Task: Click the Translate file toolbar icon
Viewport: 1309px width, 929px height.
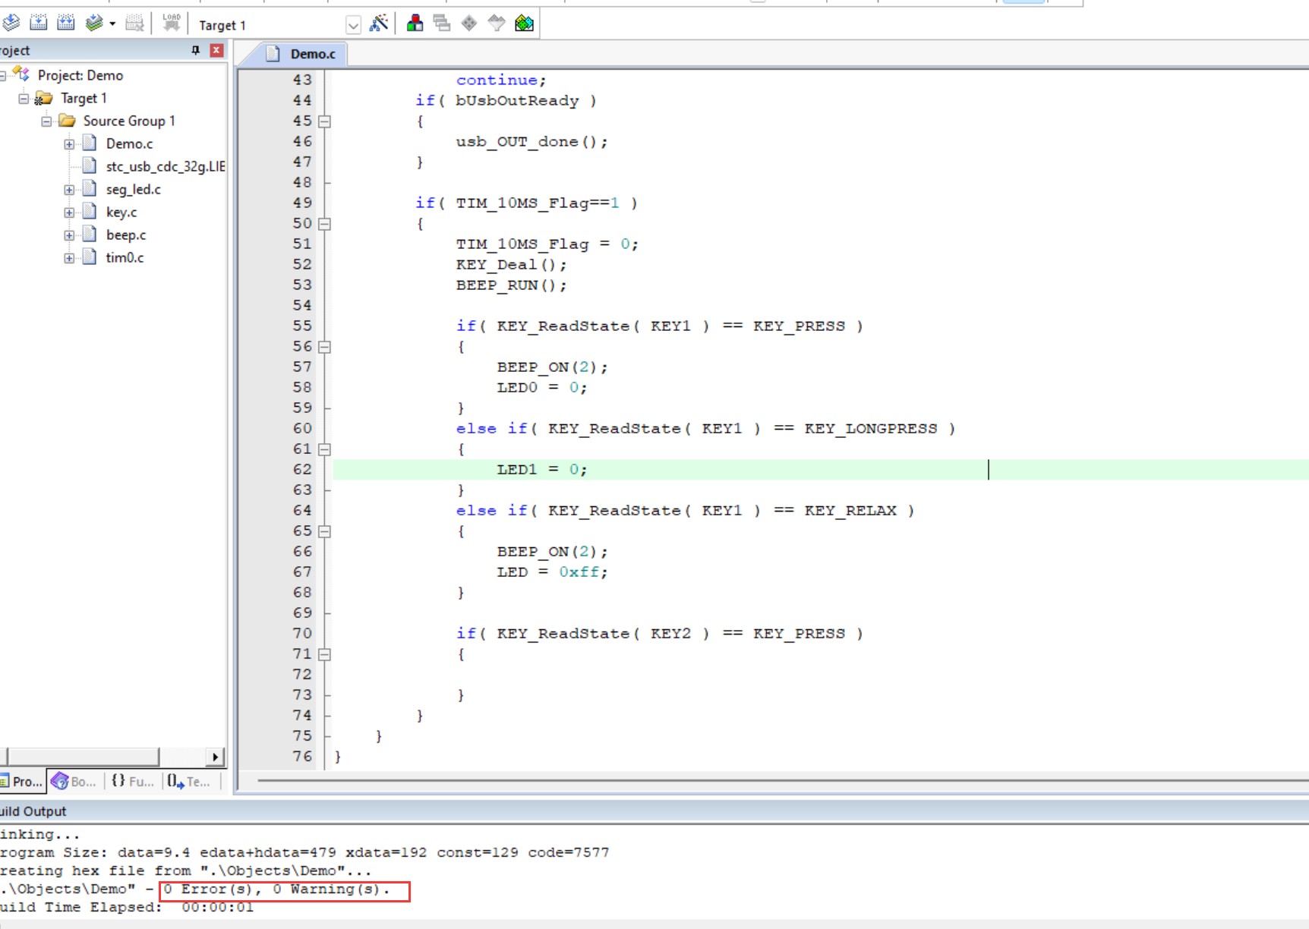Action: point(11,23)
